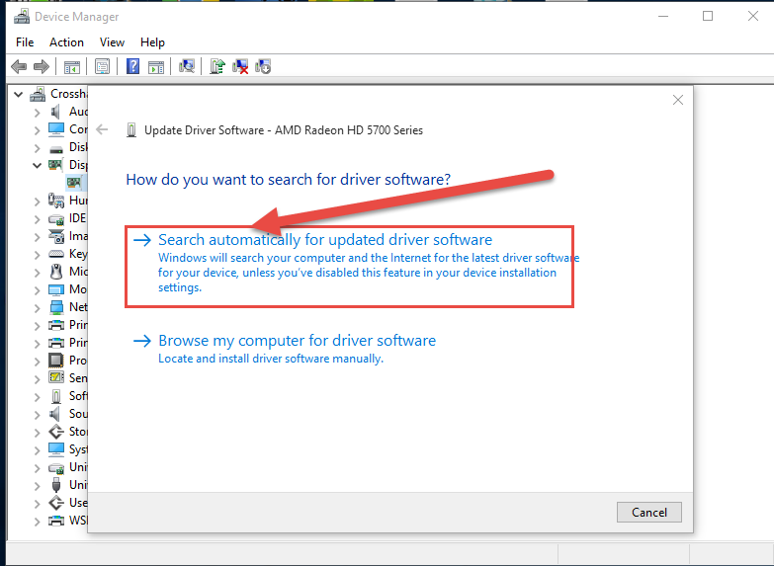Screen dimensions: 774x566
Task: Open the Help menu
Action: pos(152,42)
